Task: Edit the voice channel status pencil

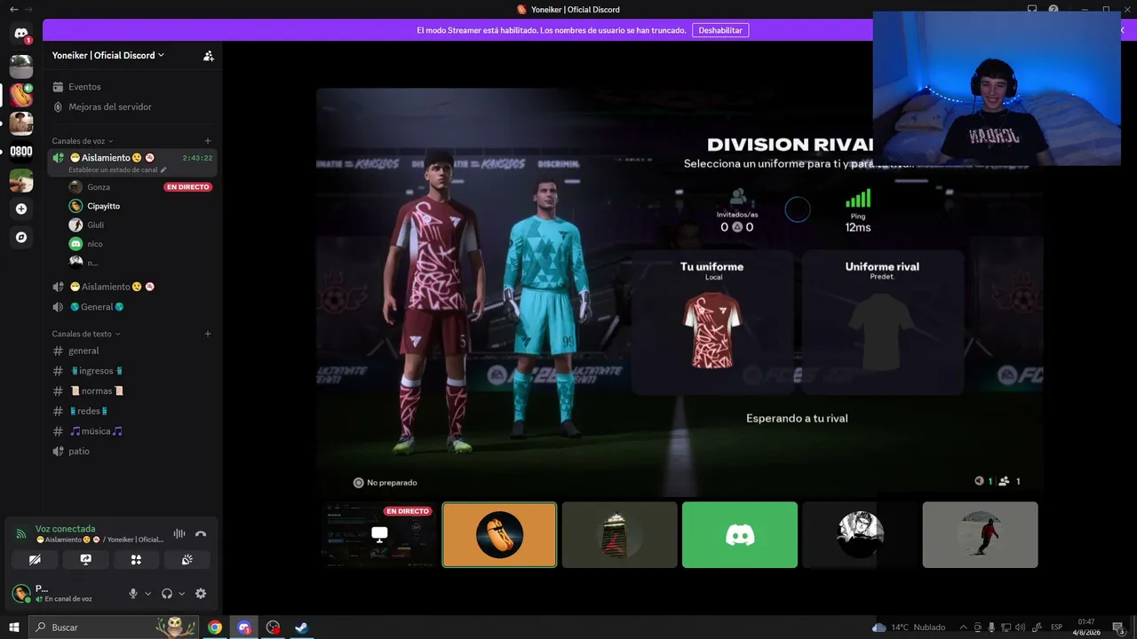Action: pyautogui.click(x=163, y=170)
